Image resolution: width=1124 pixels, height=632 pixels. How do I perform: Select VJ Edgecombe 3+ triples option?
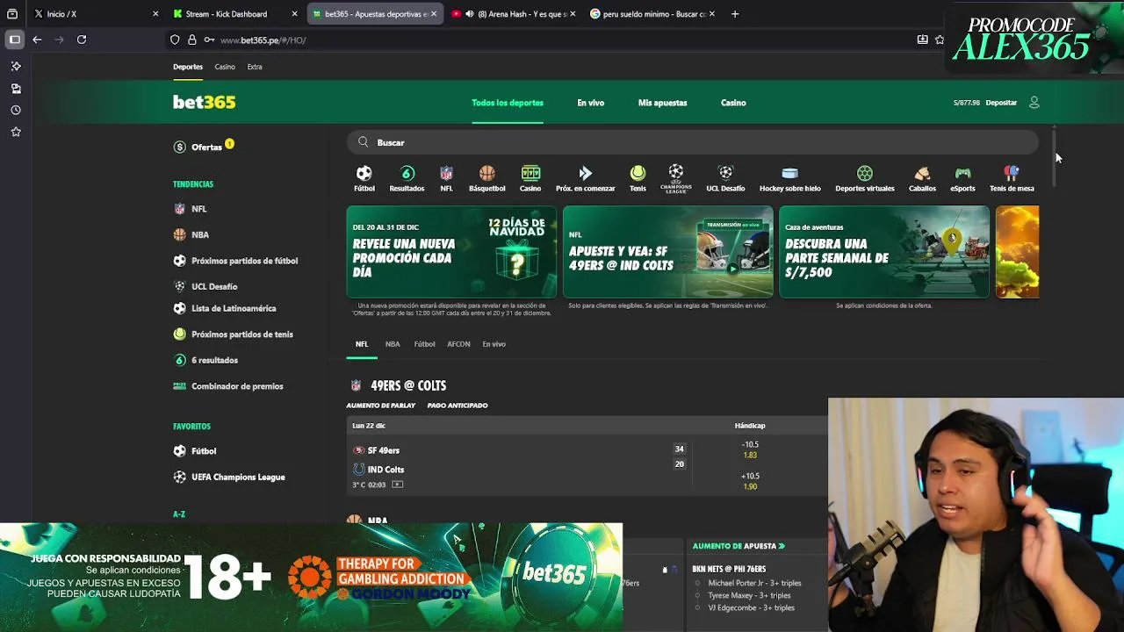click(751, 607)
